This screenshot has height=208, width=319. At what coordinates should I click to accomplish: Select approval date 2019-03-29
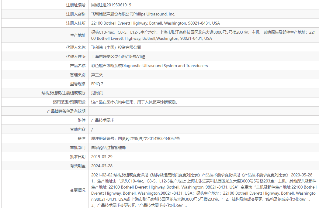click(102, 157)
